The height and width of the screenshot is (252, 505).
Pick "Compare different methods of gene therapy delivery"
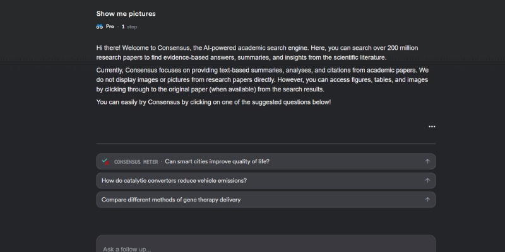tap(171, 200)
